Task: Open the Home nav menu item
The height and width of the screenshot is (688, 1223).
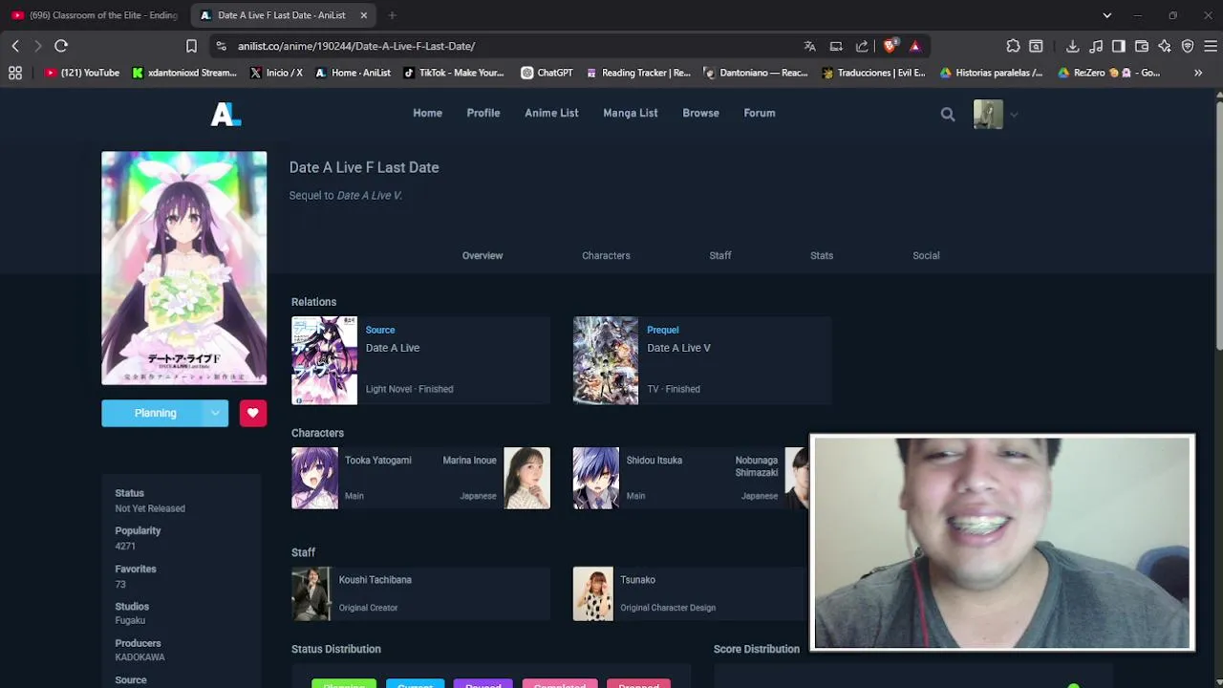Action: pyautogui.click(x=427, y=113)
